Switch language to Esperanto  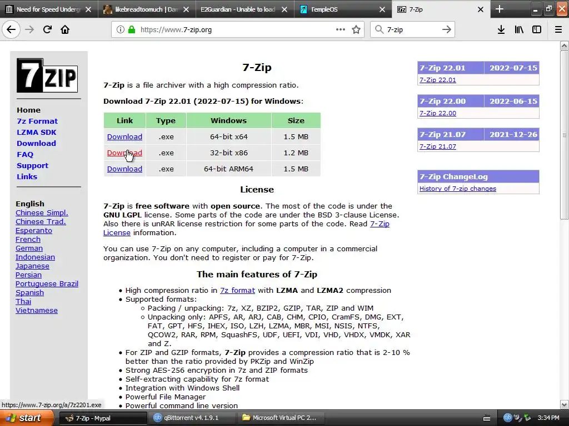coord(34,230)
